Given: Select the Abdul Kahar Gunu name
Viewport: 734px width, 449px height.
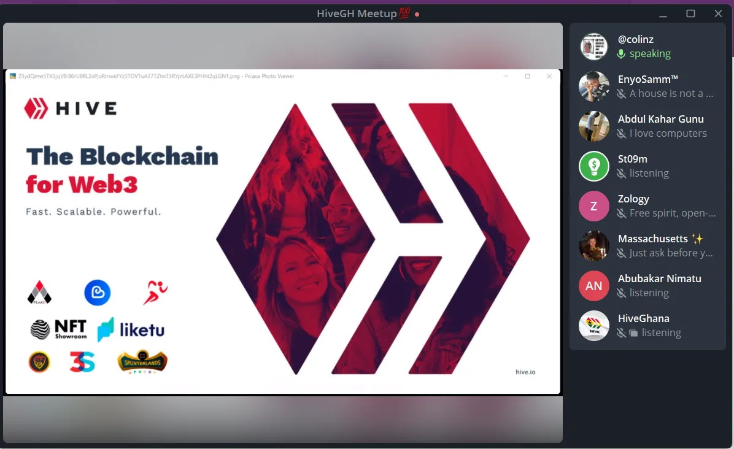Looking at the screenshot, I should [661, 119].
